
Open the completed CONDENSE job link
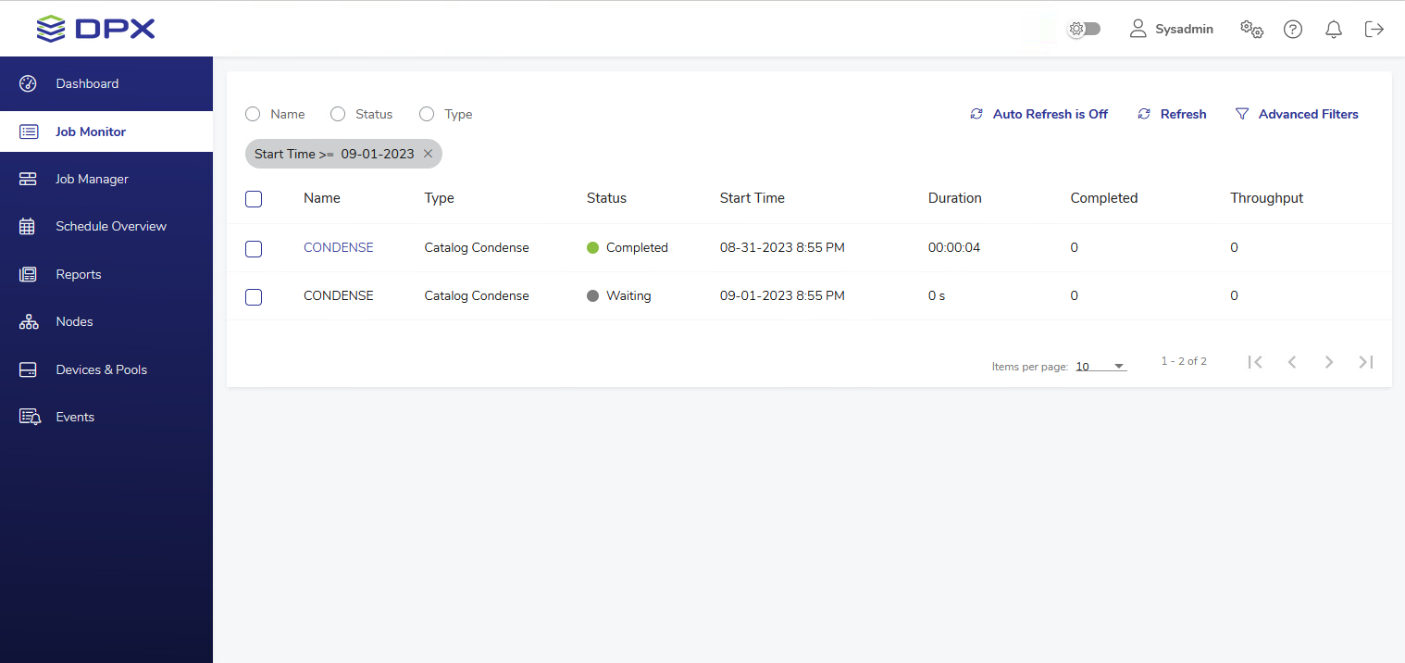(x=339, y=247)
